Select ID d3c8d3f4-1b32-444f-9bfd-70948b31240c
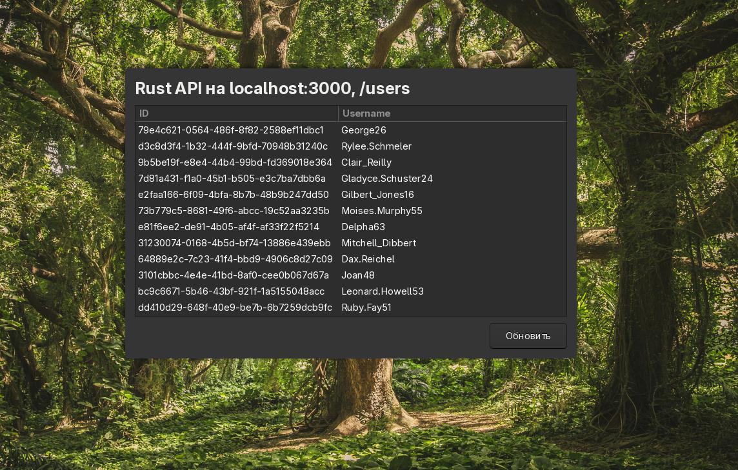 pos(232,146)
